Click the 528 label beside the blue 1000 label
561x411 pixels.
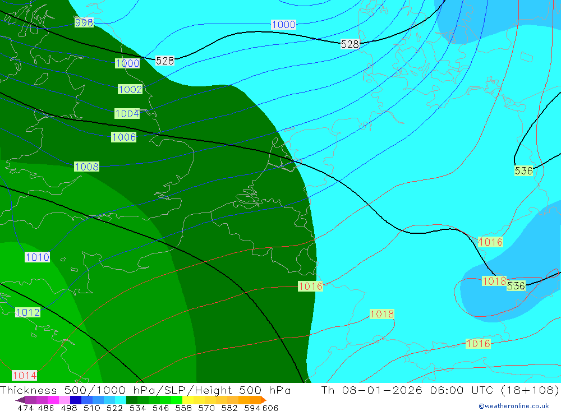[165, 61]
